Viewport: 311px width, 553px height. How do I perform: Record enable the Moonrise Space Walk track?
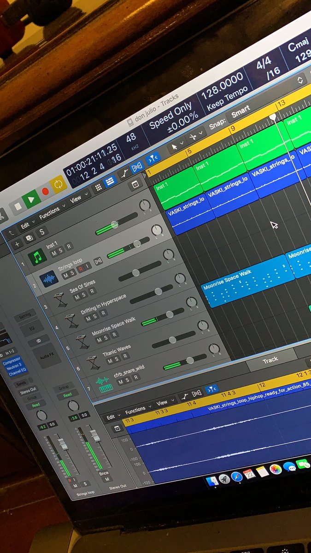point(113,335)
